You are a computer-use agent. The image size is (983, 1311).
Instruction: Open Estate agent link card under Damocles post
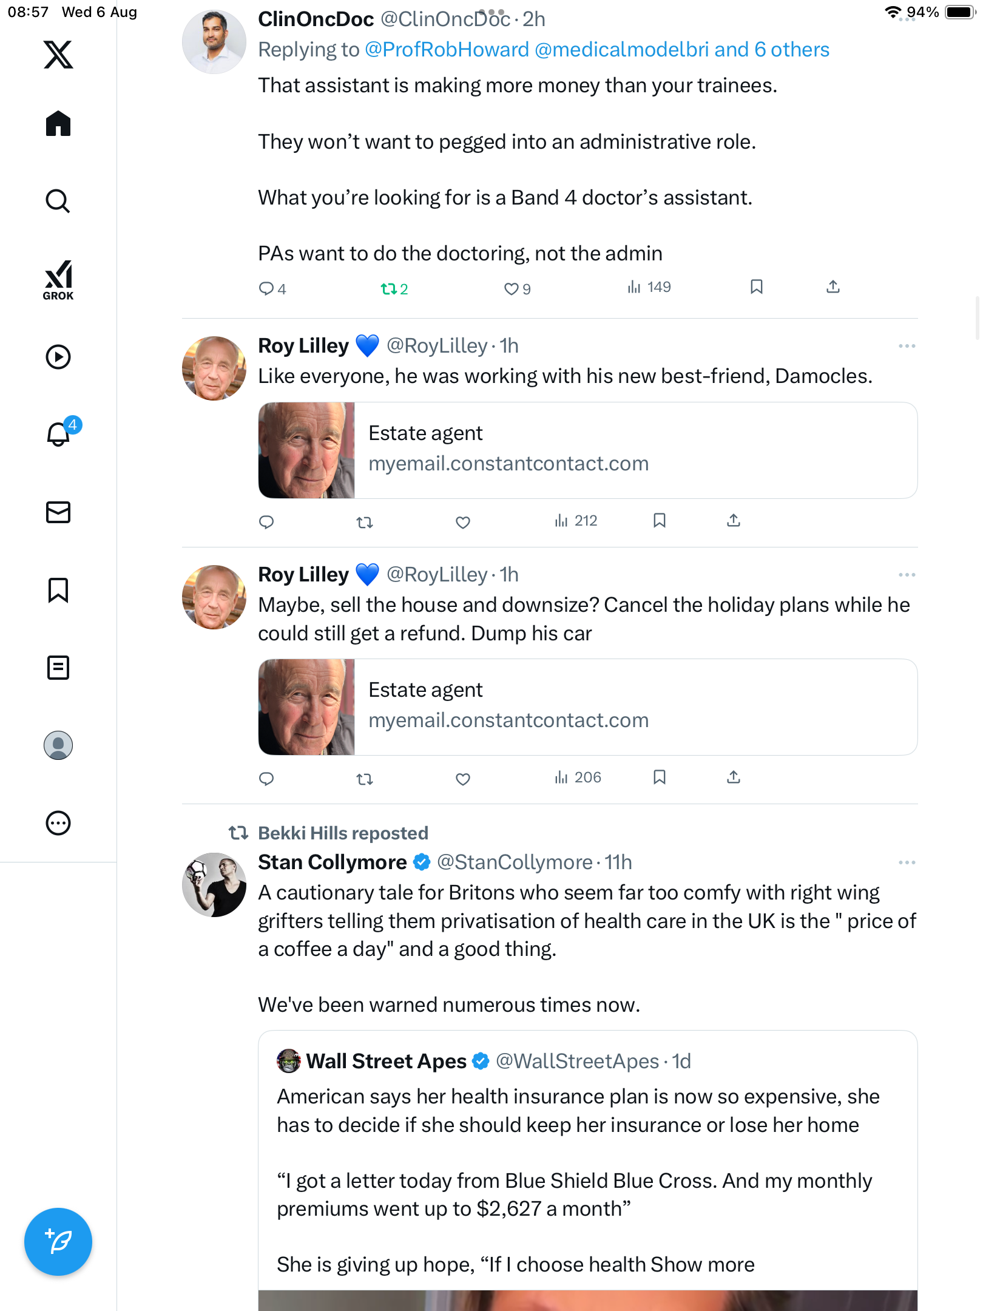pyautogui.click(x=587, y=450)
